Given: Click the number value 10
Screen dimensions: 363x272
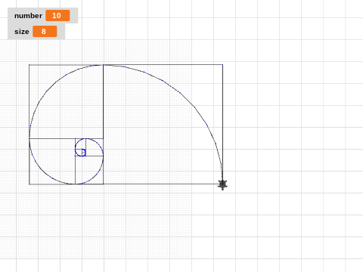Looking at the screenshot, I should pyautogui.click(x=57, y=16).
